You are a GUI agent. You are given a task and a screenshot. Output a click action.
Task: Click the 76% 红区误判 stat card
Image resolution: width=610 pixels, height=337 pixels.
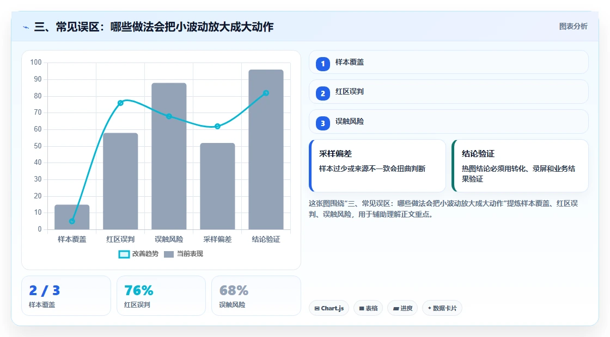click(x=161, y=296)
